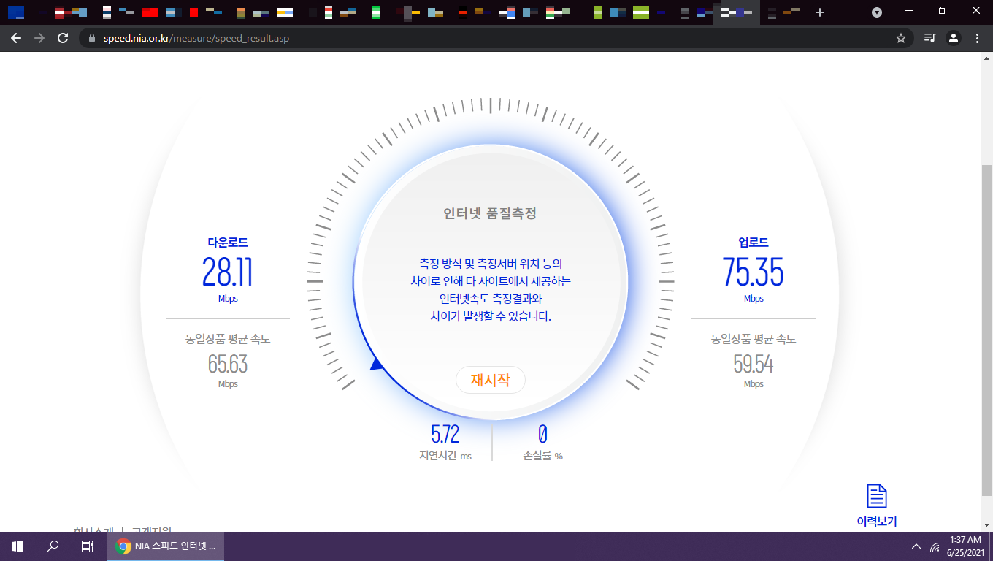
Task: Click the 재시작 restart button
Action: point(490,380)
